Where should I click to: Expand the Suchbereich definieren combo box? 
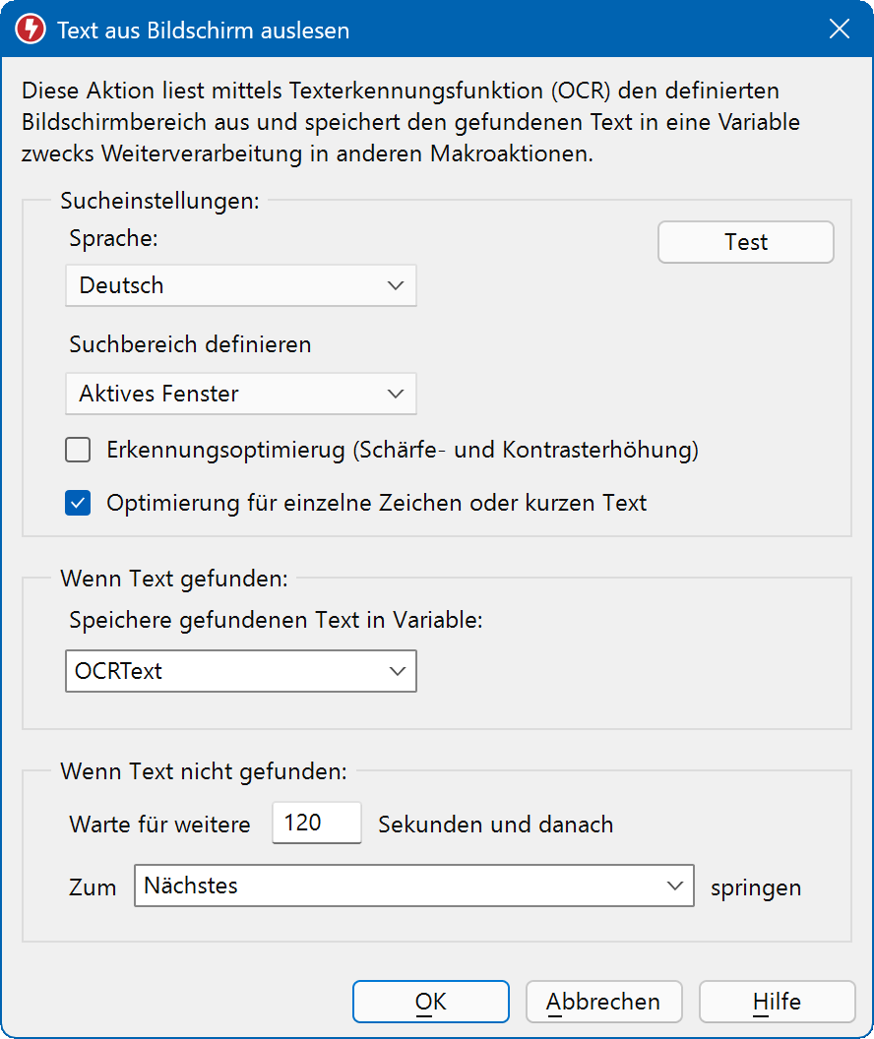240,394
